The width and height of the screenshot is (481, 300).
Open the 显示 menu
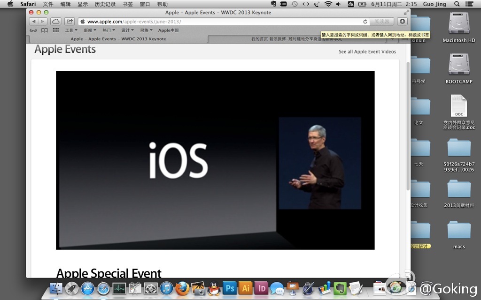(83, 4)
